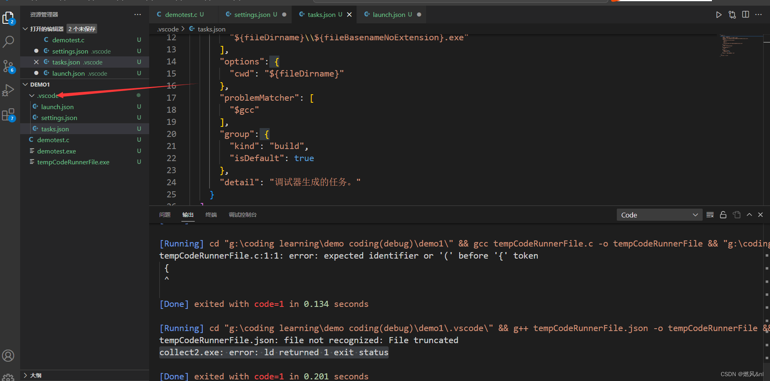
Task: Switch to the settings.json editor tab
Action: pos(256,14)
